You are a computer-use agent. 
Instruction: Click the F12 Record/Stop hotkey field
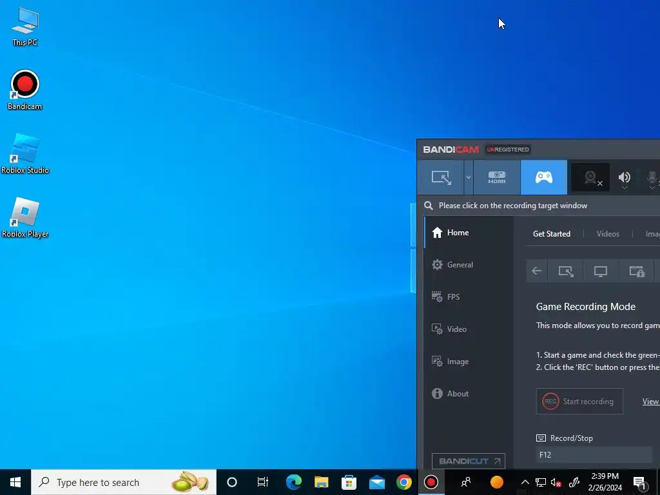(x=594, y=454)
